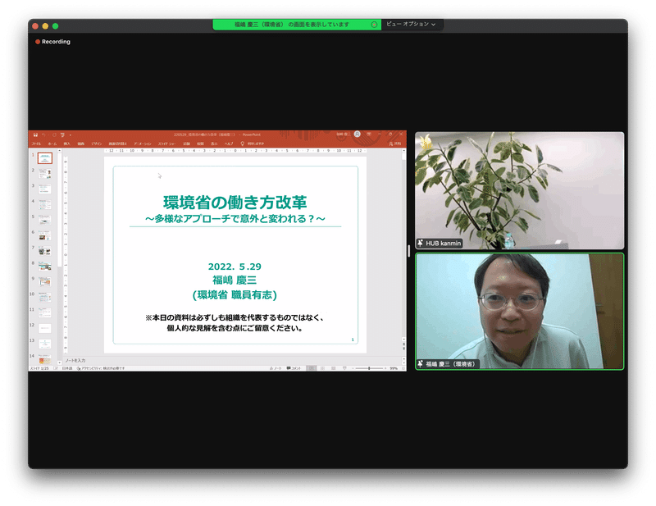Screen dimensions: 656x506
Task: Select slide 5 thumbnail
Action: 45,220
